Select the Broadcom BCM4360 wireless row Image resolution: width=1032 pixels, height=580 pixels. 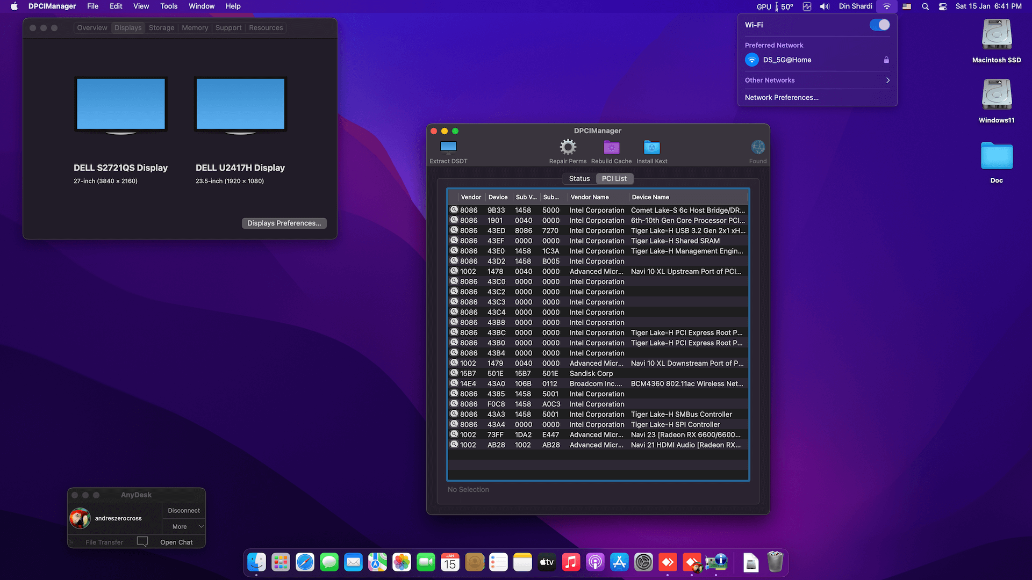tap(597, 383)
